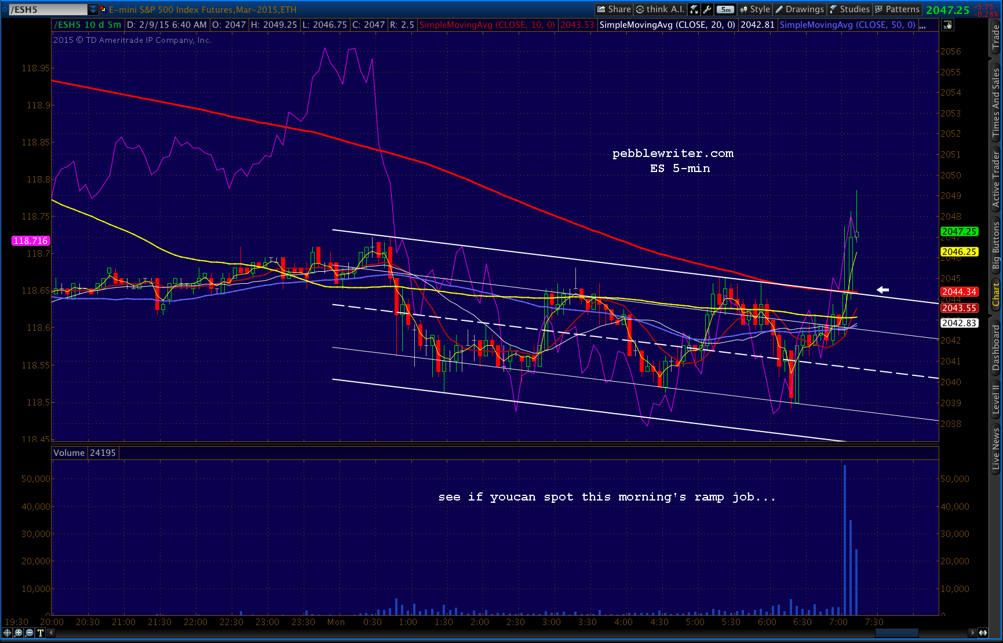This screenshot has width=1003, height=643.
Task: Zoom out using the magnifier minus icon
Action: coord(30,633)
